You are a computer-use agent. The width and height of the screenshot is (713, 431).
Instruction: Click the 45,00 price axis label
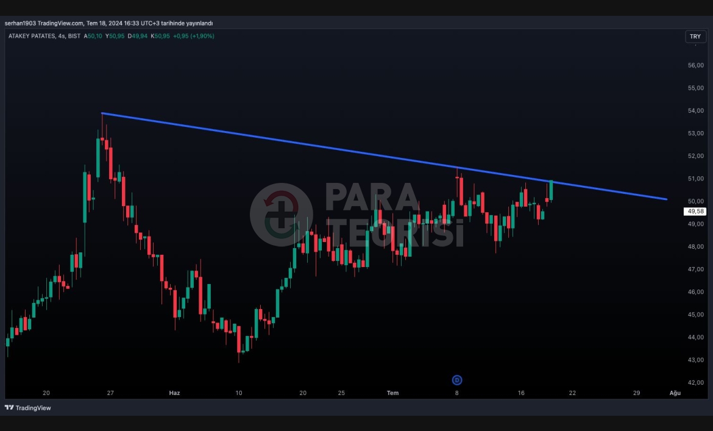pos(696,315)
